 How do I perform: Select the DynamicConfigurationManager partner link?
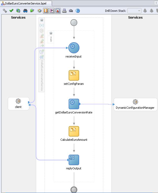135,105
